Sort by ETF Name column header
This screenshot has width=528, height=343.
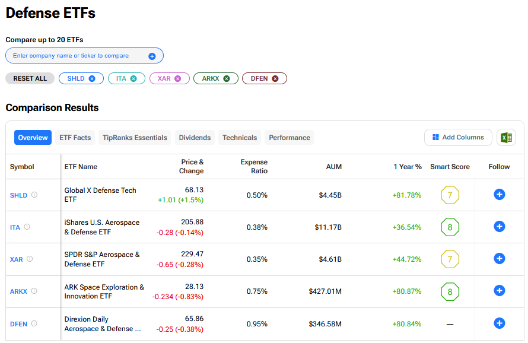(x=81, y=167)
